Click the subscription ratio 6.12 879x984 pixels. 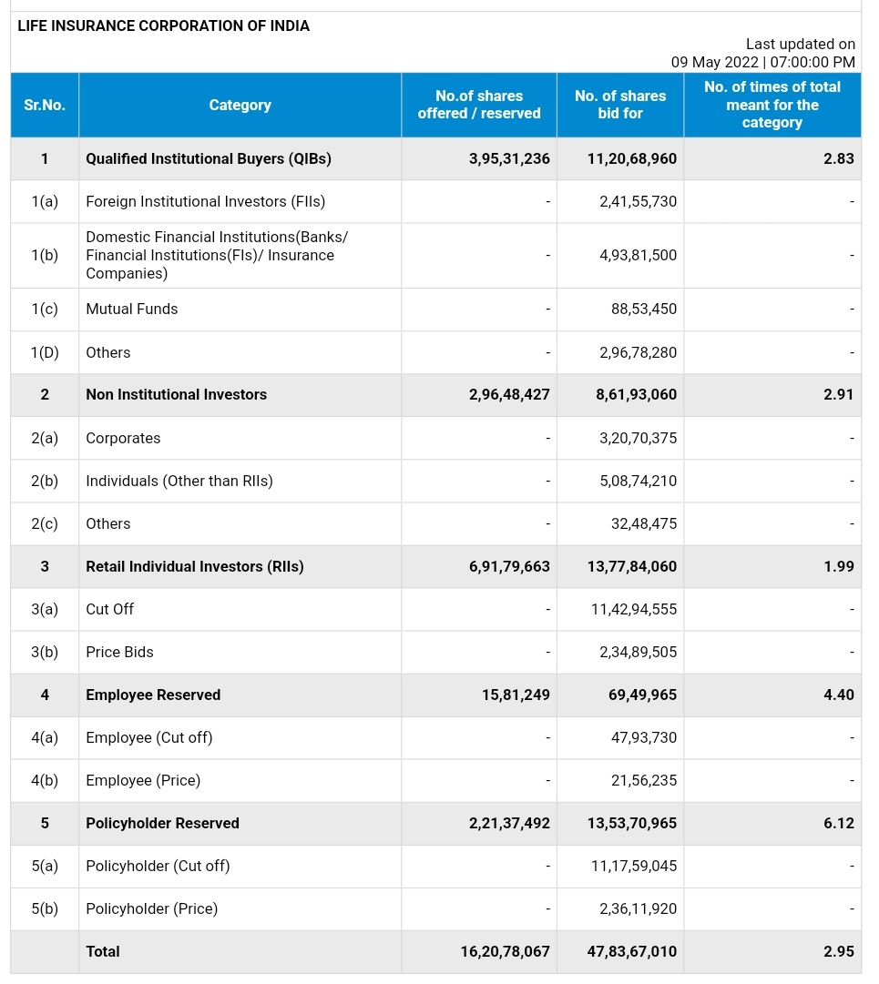(839, 824)
